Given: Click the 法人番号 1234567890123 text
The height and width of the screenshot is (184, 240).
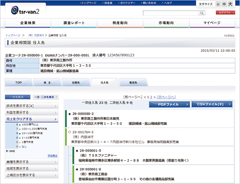Looking at the screenshot, I should [x=113, y=55].
